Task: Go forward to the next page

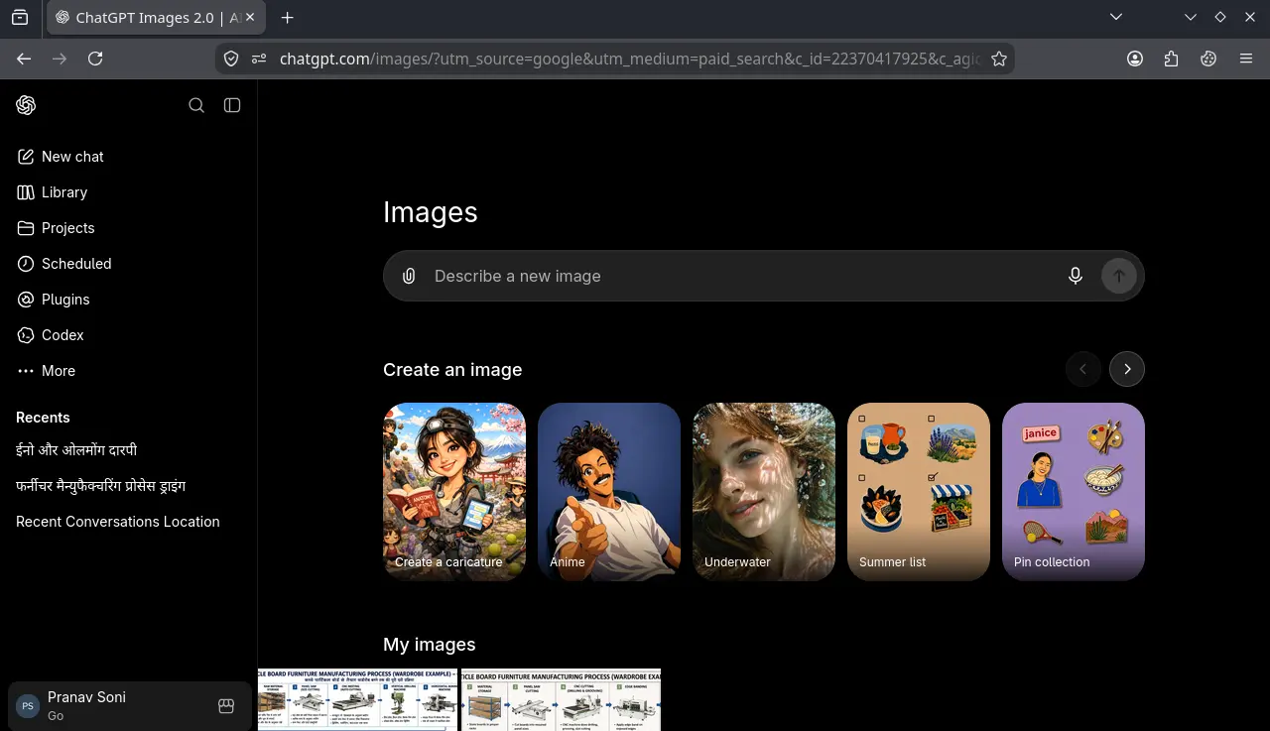Action: coord(60,59)
